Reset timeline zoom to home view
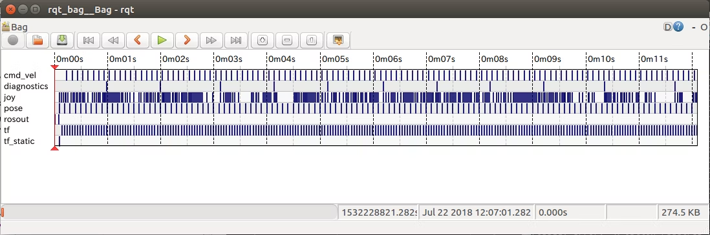Image resolution: width=710 pixels, height=235 pixels. tap(311, 40)
